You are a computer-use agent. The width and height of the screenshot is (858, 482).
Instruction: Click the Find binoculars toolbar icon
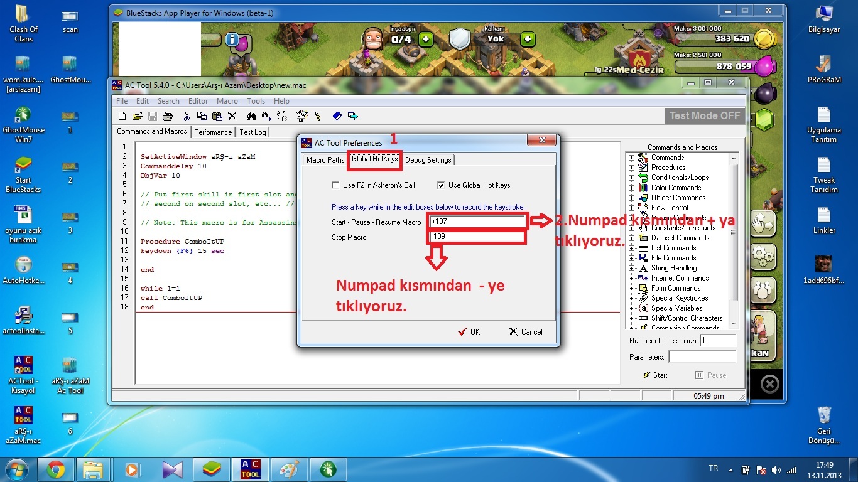tap(251, 116)
